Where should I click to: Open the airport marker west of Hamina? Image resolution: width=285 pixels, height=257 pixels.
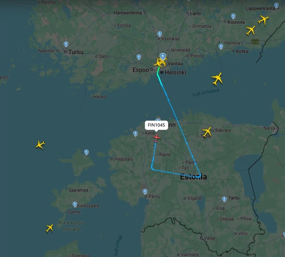[221, 47]
